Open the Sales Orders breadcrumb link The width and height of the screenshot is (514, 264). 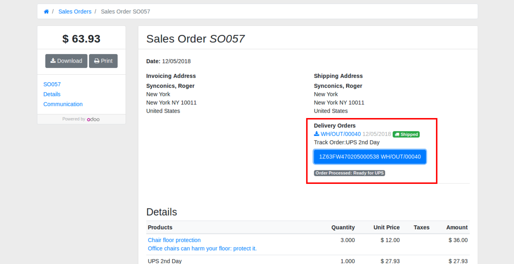click(x=75, y=11)
